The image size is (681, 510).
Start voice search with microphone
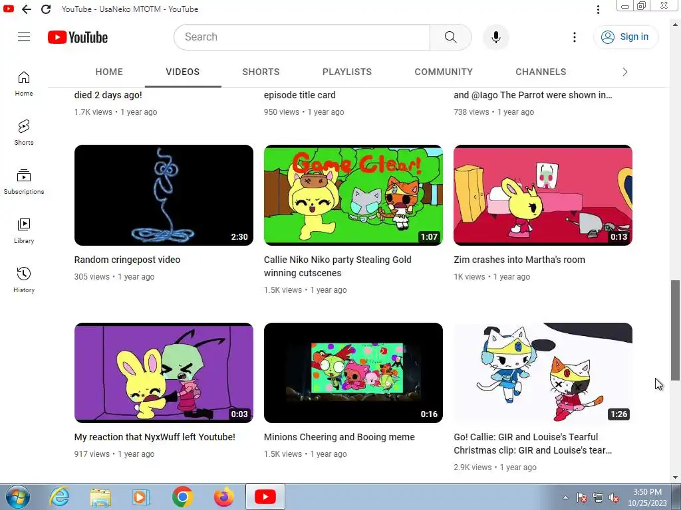tap(495, 37)
